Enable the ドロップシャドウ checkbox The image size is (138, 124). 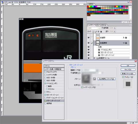45,72
